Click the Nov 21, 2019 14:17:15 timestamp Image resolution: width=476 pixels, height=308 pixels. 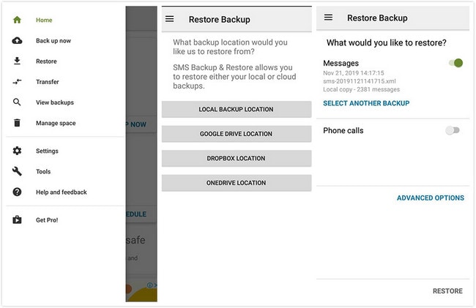click(x=354, y=73)
